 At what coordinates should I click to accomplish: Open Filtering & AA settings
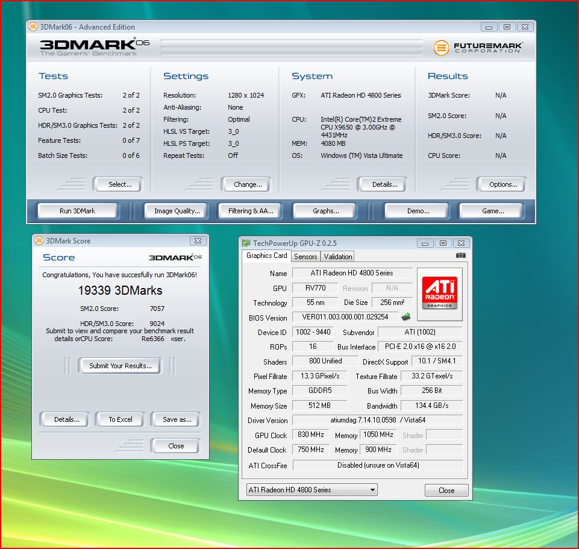click(x=251, y=211)
